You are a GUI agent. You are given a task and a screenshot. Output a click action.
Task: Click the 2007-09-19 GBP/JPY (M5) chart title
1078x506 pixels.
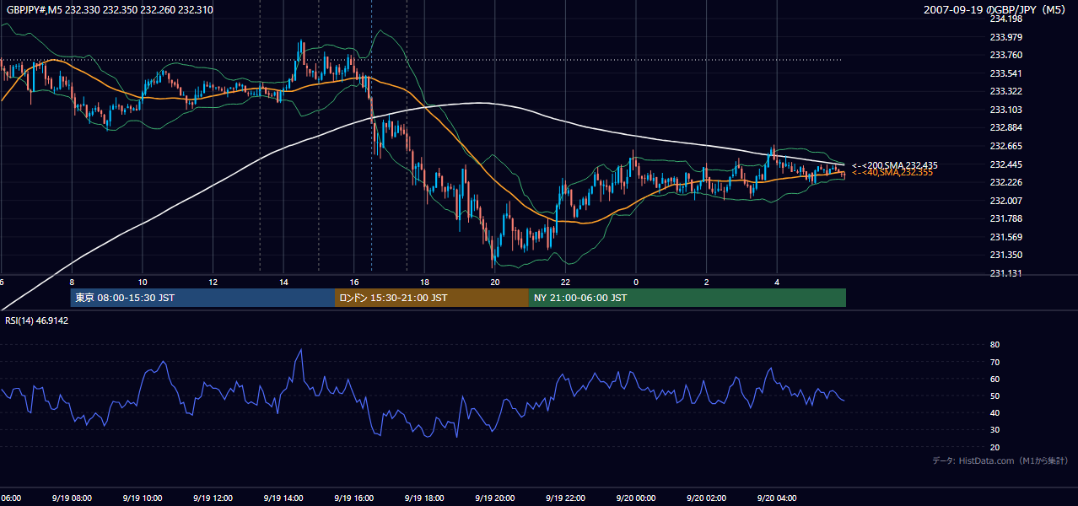pos(996,9)
